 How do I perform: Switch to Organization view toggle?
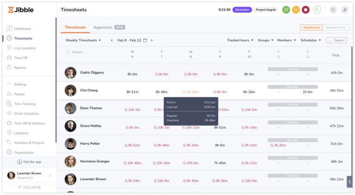[x=311, y=27]
